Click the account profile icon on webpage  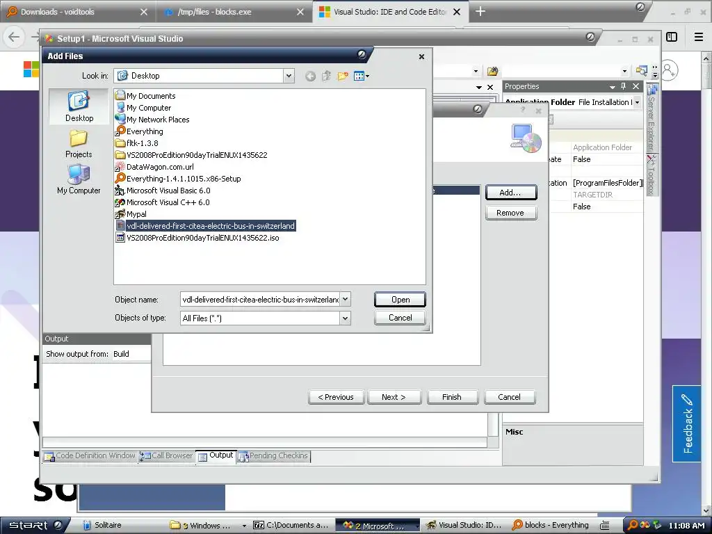click(x=669, y=70)
